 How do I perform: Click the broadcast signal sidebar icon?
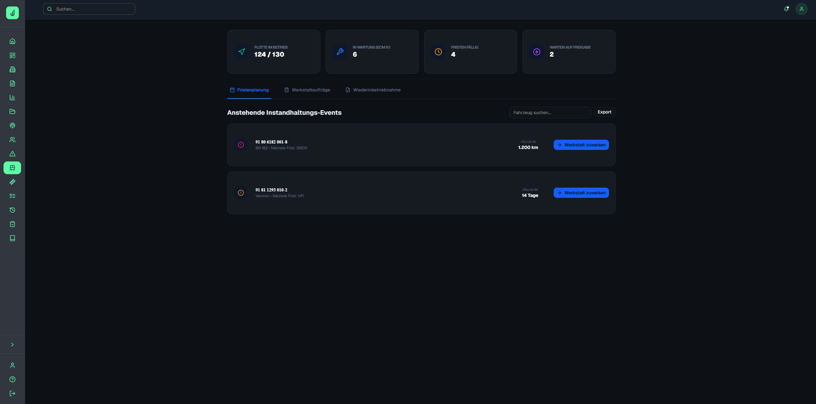(x=12, y=125)
